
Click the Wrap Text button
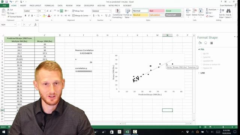pyautogui.click(x=78, y=11)
